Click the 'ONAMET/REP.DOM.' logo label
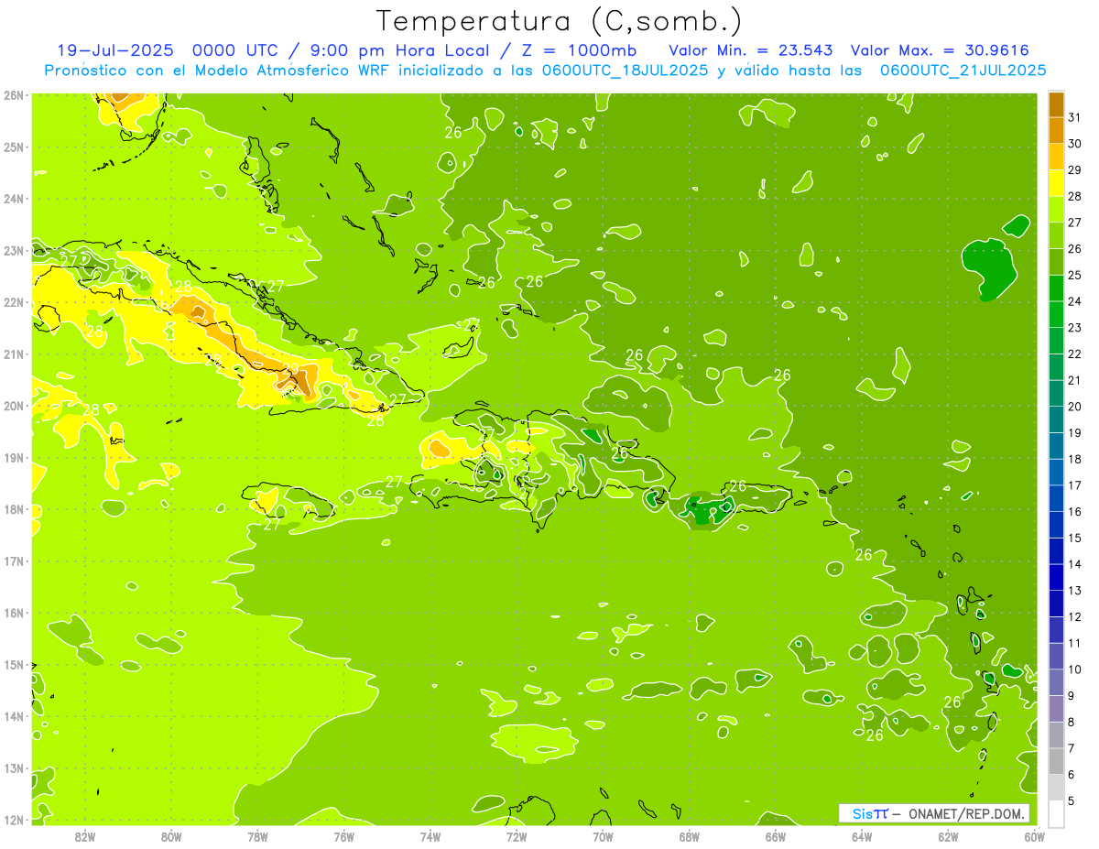This screenshot has width=1099, height=849. coord(967,813)
